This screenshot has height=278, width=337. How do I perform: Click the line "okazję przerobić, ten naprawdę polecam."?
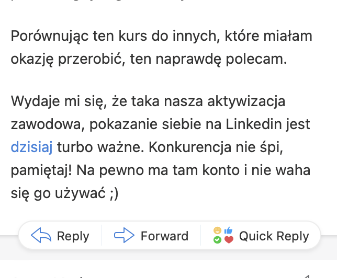pyautogui.click(x=149, y=59)
